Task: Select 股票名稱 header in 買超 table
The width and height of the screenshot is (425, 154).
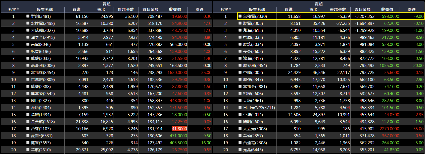Action: [45, 10]
